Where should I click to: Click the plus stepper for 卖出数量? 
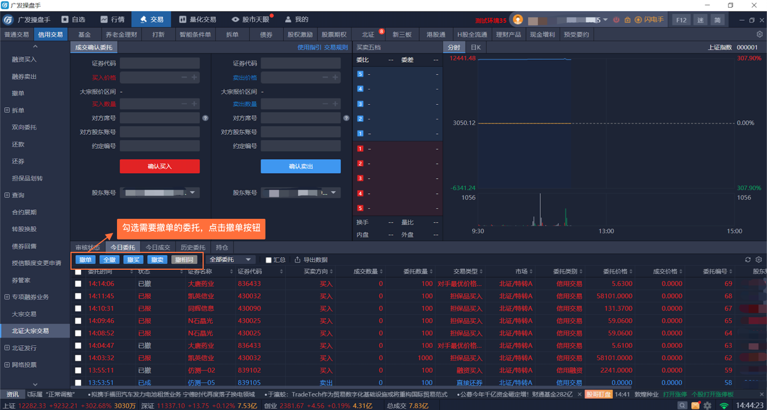coord(335,104)
